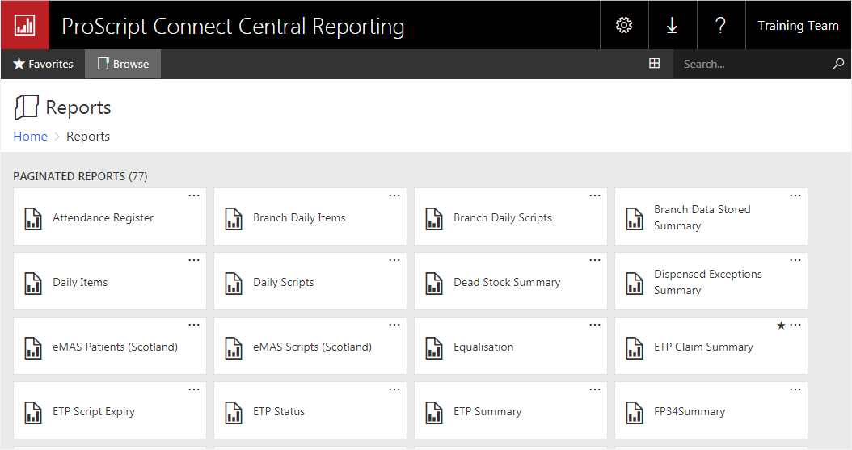Open the settings gear menu
This screenshot has width=852, height=450.
click(x=624, y=25)
